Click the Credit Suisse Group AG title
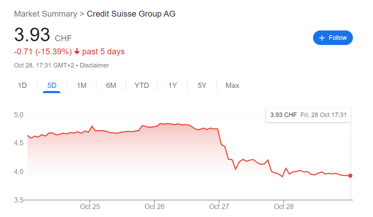The image size is (373, 217). 131,14
